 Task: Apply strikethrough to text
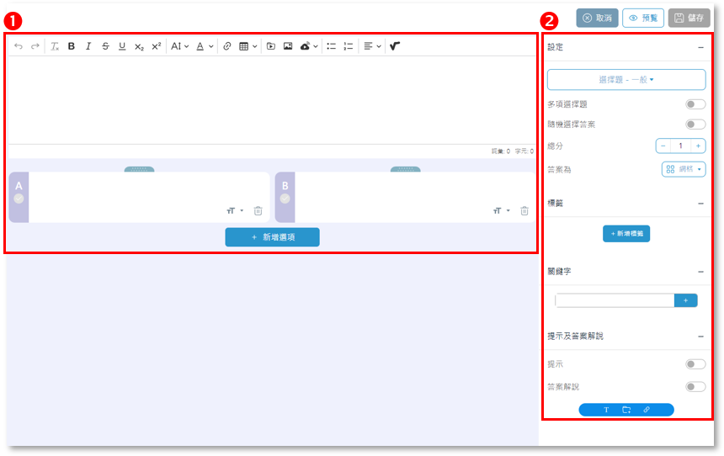(105, 46)
